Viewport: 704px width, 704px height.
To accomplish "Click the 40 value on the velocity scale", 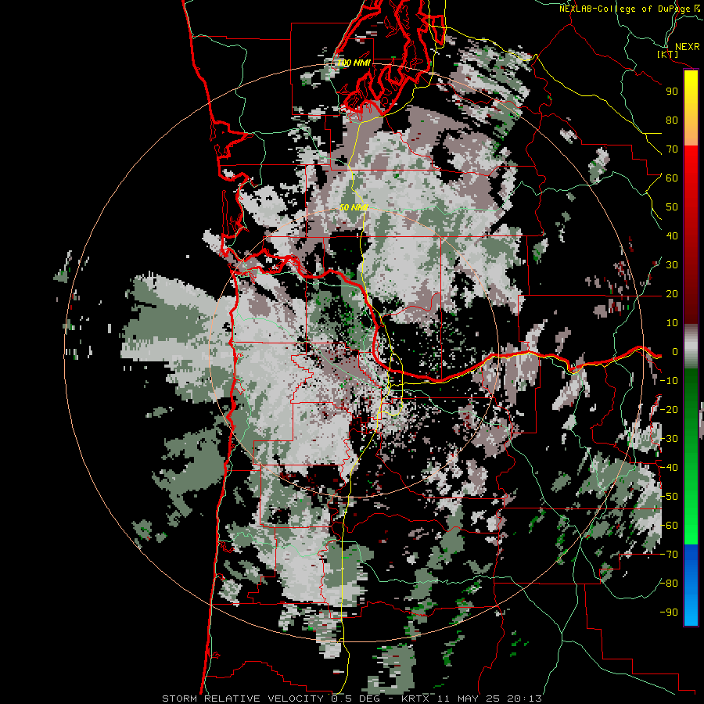I will click(x=672, y=236).
